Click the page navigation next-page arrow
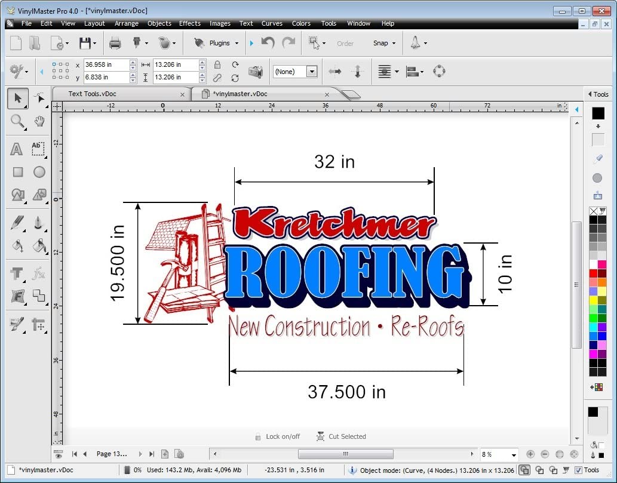Image resolution: width=617 pixels, height=483 pixels. (141, 454)
